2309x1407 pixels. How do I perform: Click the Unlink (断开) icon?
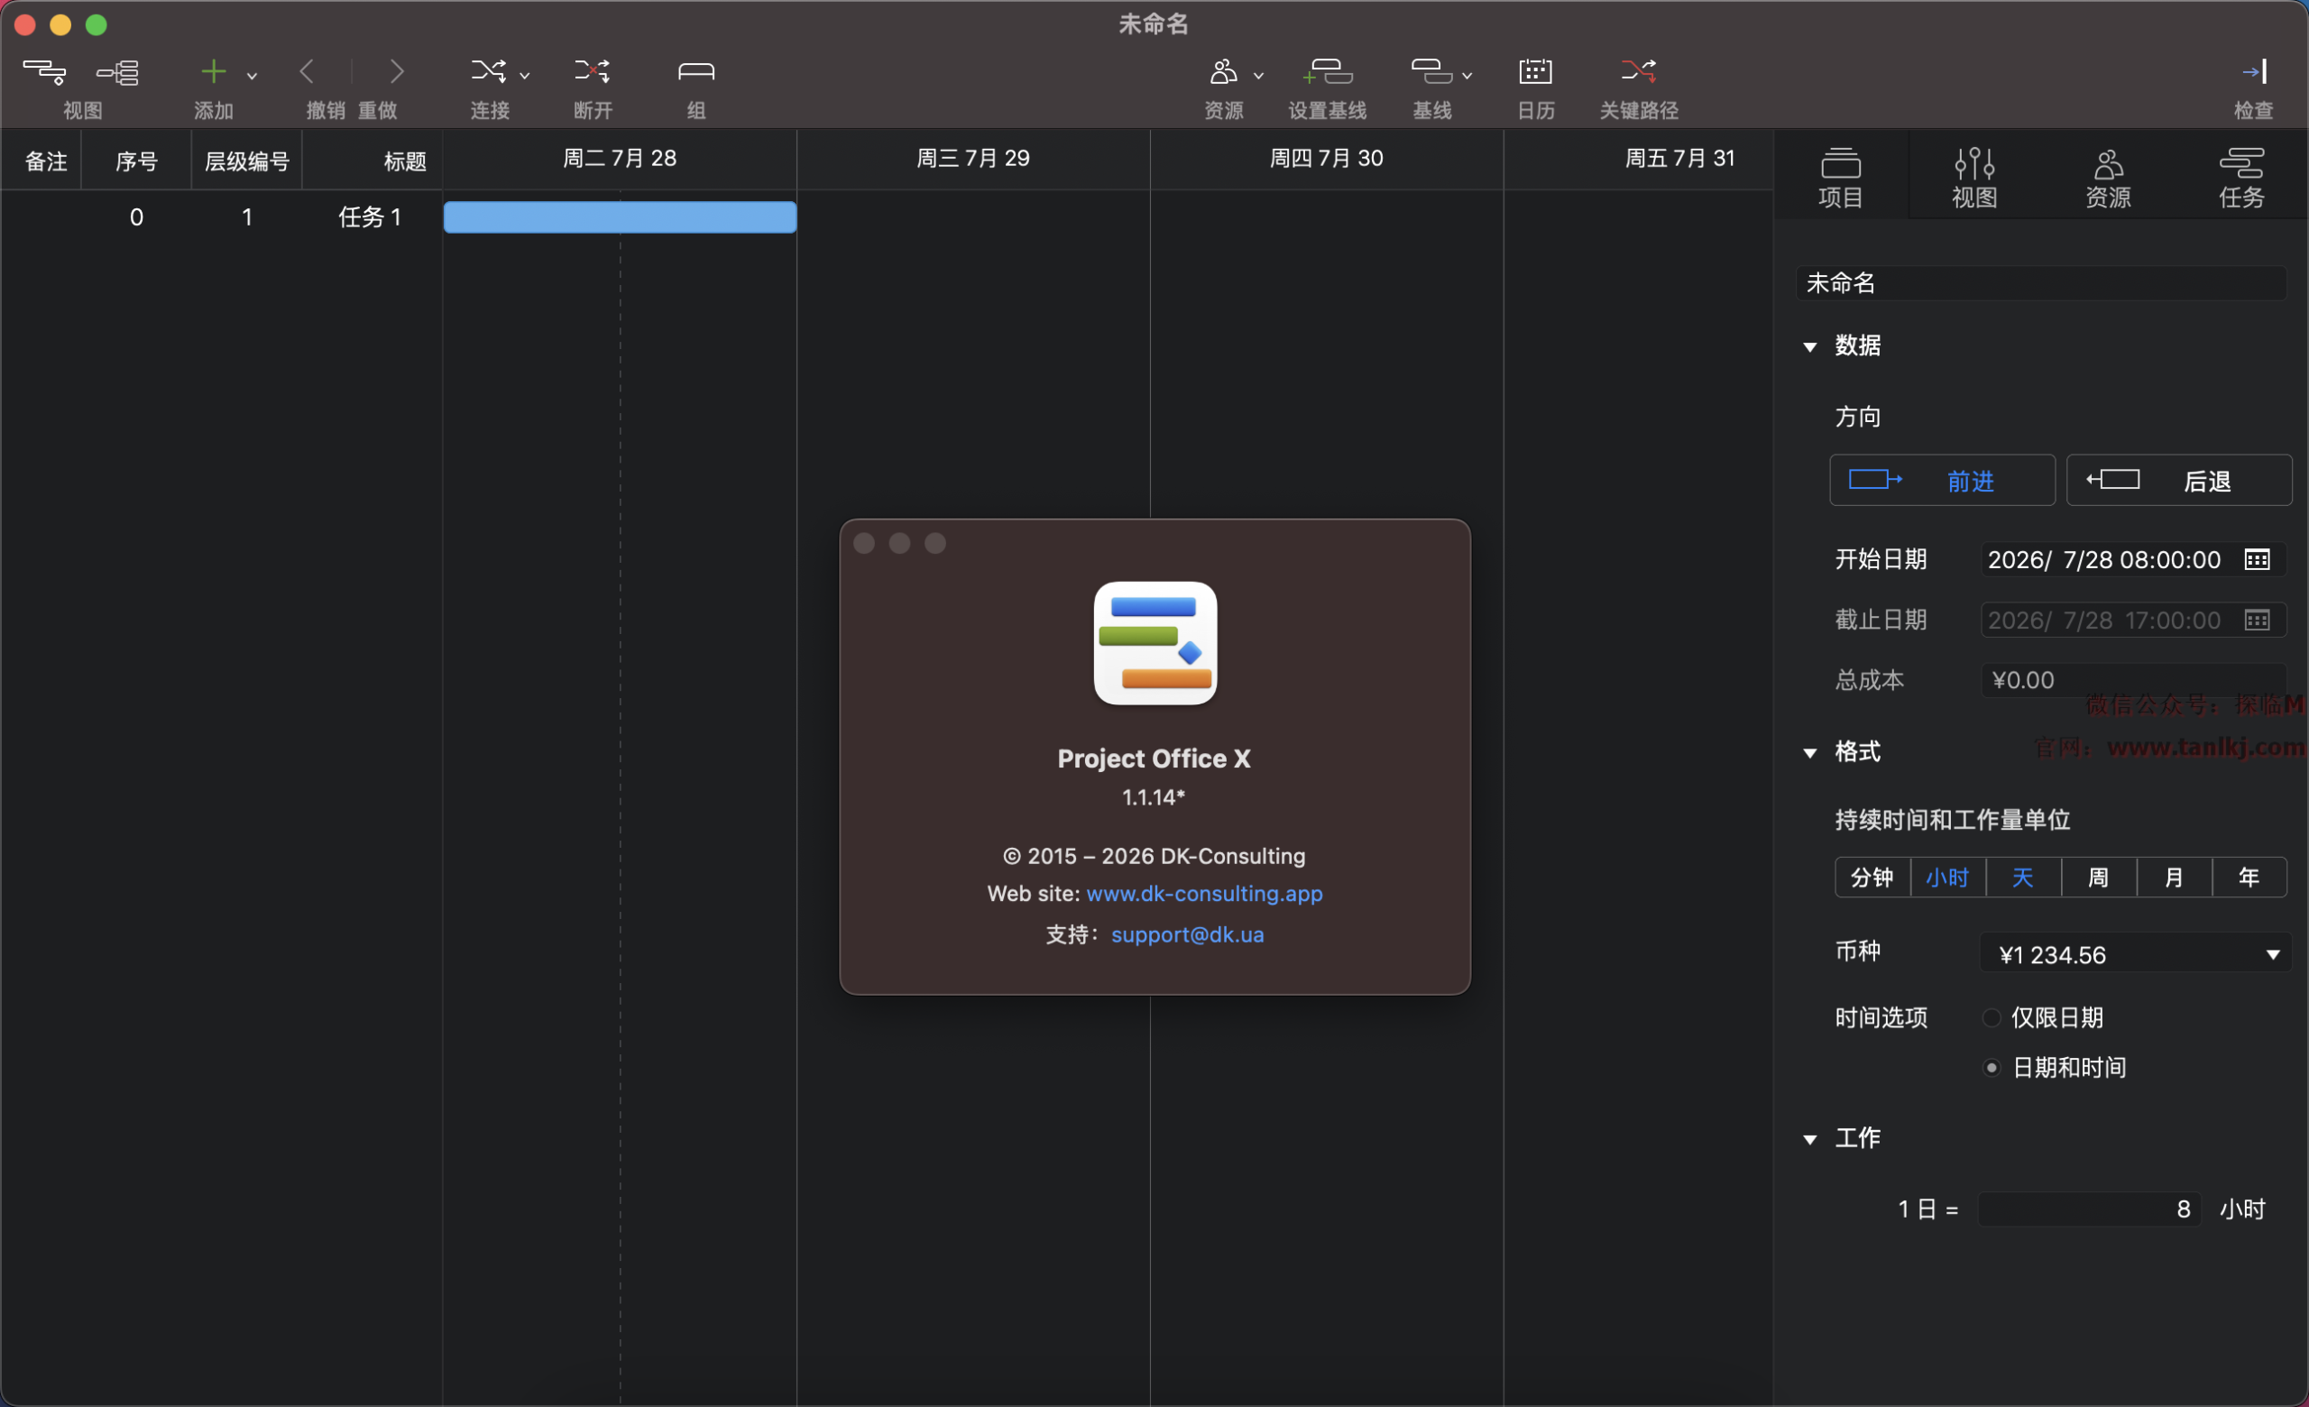pos(593,71)
